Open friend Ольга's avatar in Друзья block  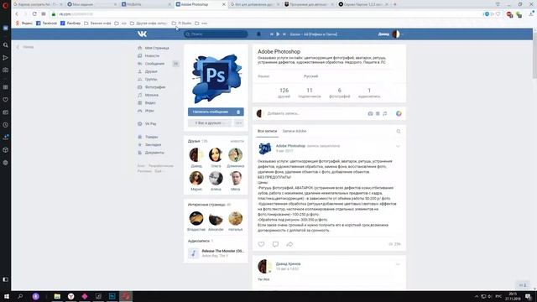click(x=216, y=154)
